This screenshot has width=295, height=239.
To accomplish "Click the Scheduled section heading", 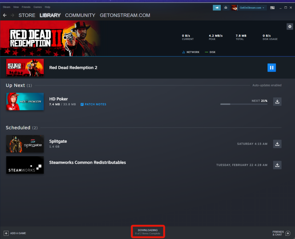I will click(22, 128).
